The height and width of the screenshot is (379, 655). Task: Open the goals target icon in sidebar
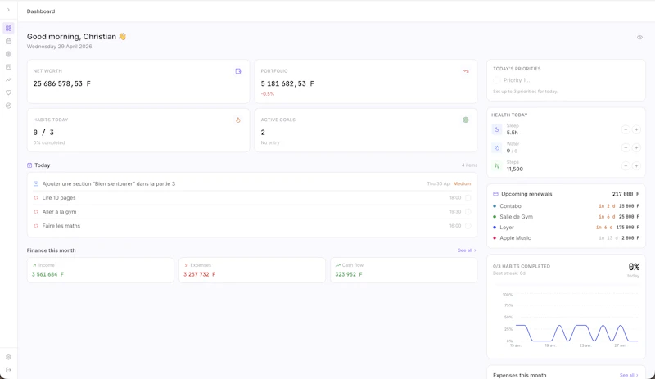point(8,54)
